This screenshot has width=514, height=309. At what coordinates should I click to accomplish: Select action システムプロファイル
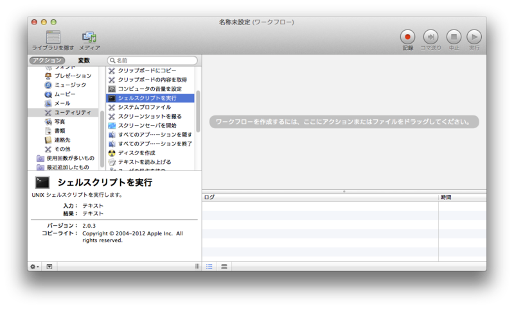(x=150, y=107)
